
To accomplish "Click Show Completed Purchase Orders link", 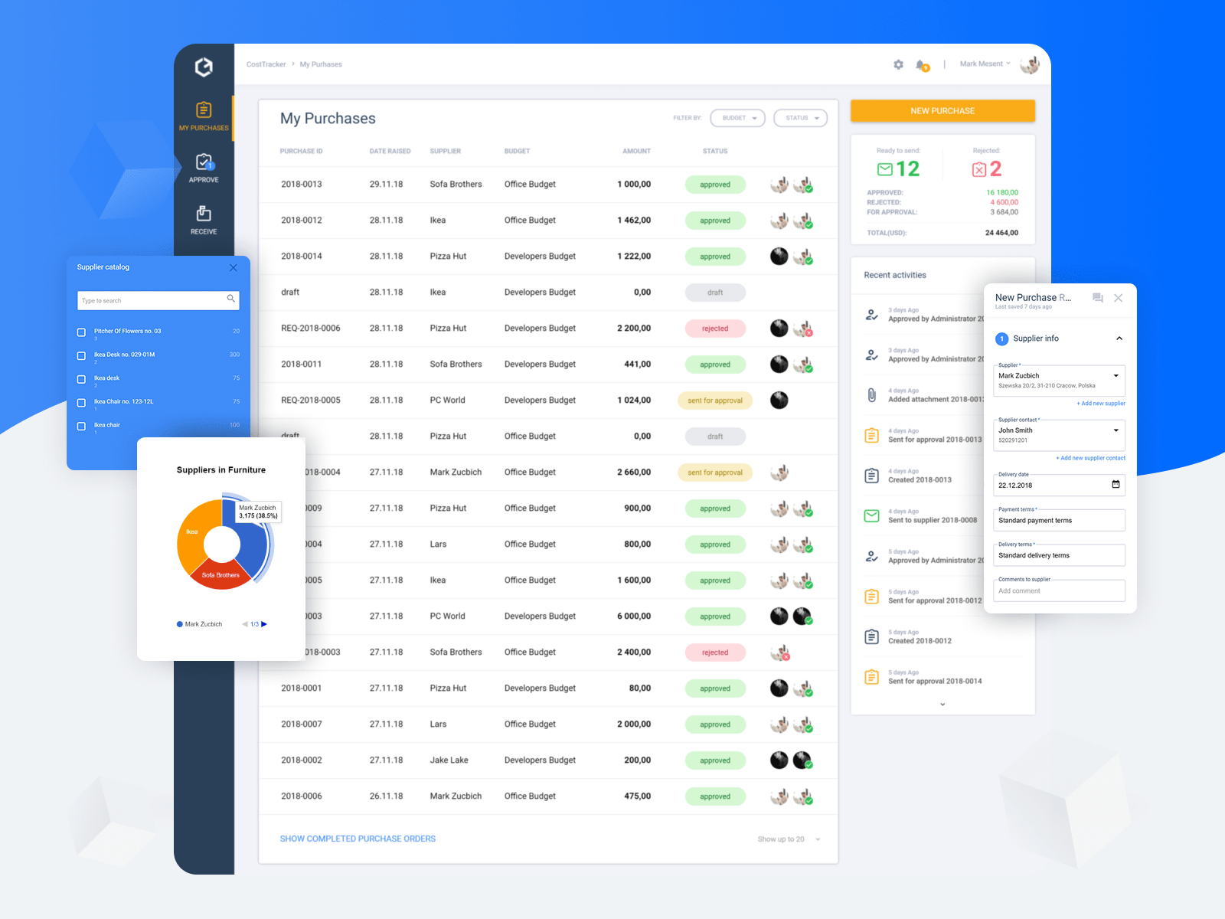I will 358,839.
